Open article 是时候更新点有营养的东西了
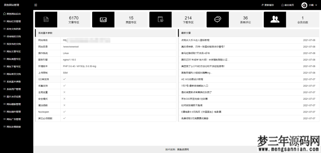The image size is (321, 153). (197, 92)
